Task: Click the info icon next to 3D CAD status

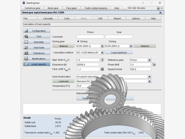Action: click(x=158, y=8)
